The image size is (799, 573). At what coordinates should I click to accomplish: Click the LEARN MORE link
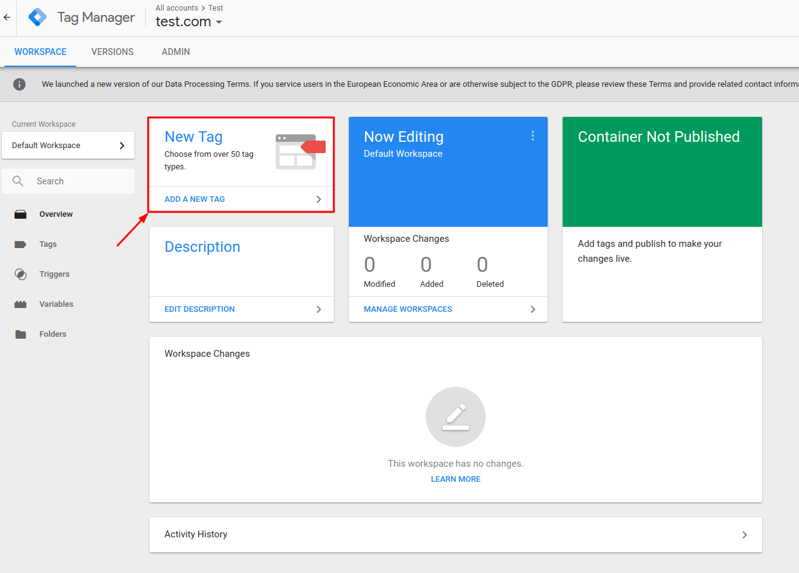click(456, 479)
